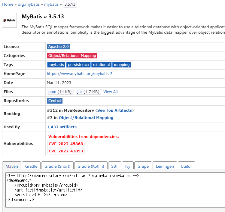The width and height of the screenshot is (225, 212).
Task: Select the persistence tag
Action: 78,65
